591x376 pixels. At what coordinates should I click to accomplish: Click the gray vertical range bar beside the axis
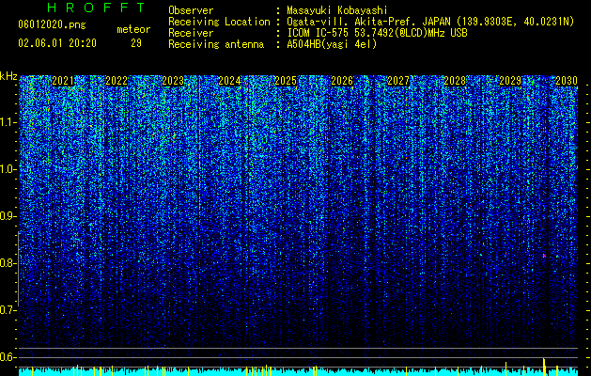coord(18,269)
